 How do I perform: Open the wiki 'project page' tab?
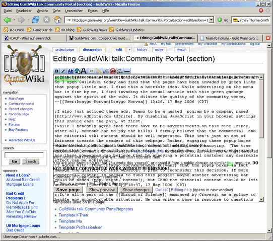(x=64, y=49)
